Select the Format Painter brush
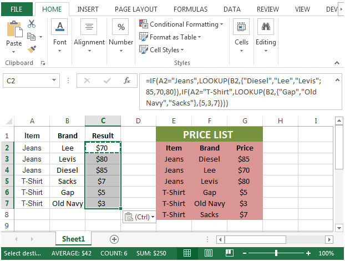This screenshot has width=345, height=261. point(32,49)
